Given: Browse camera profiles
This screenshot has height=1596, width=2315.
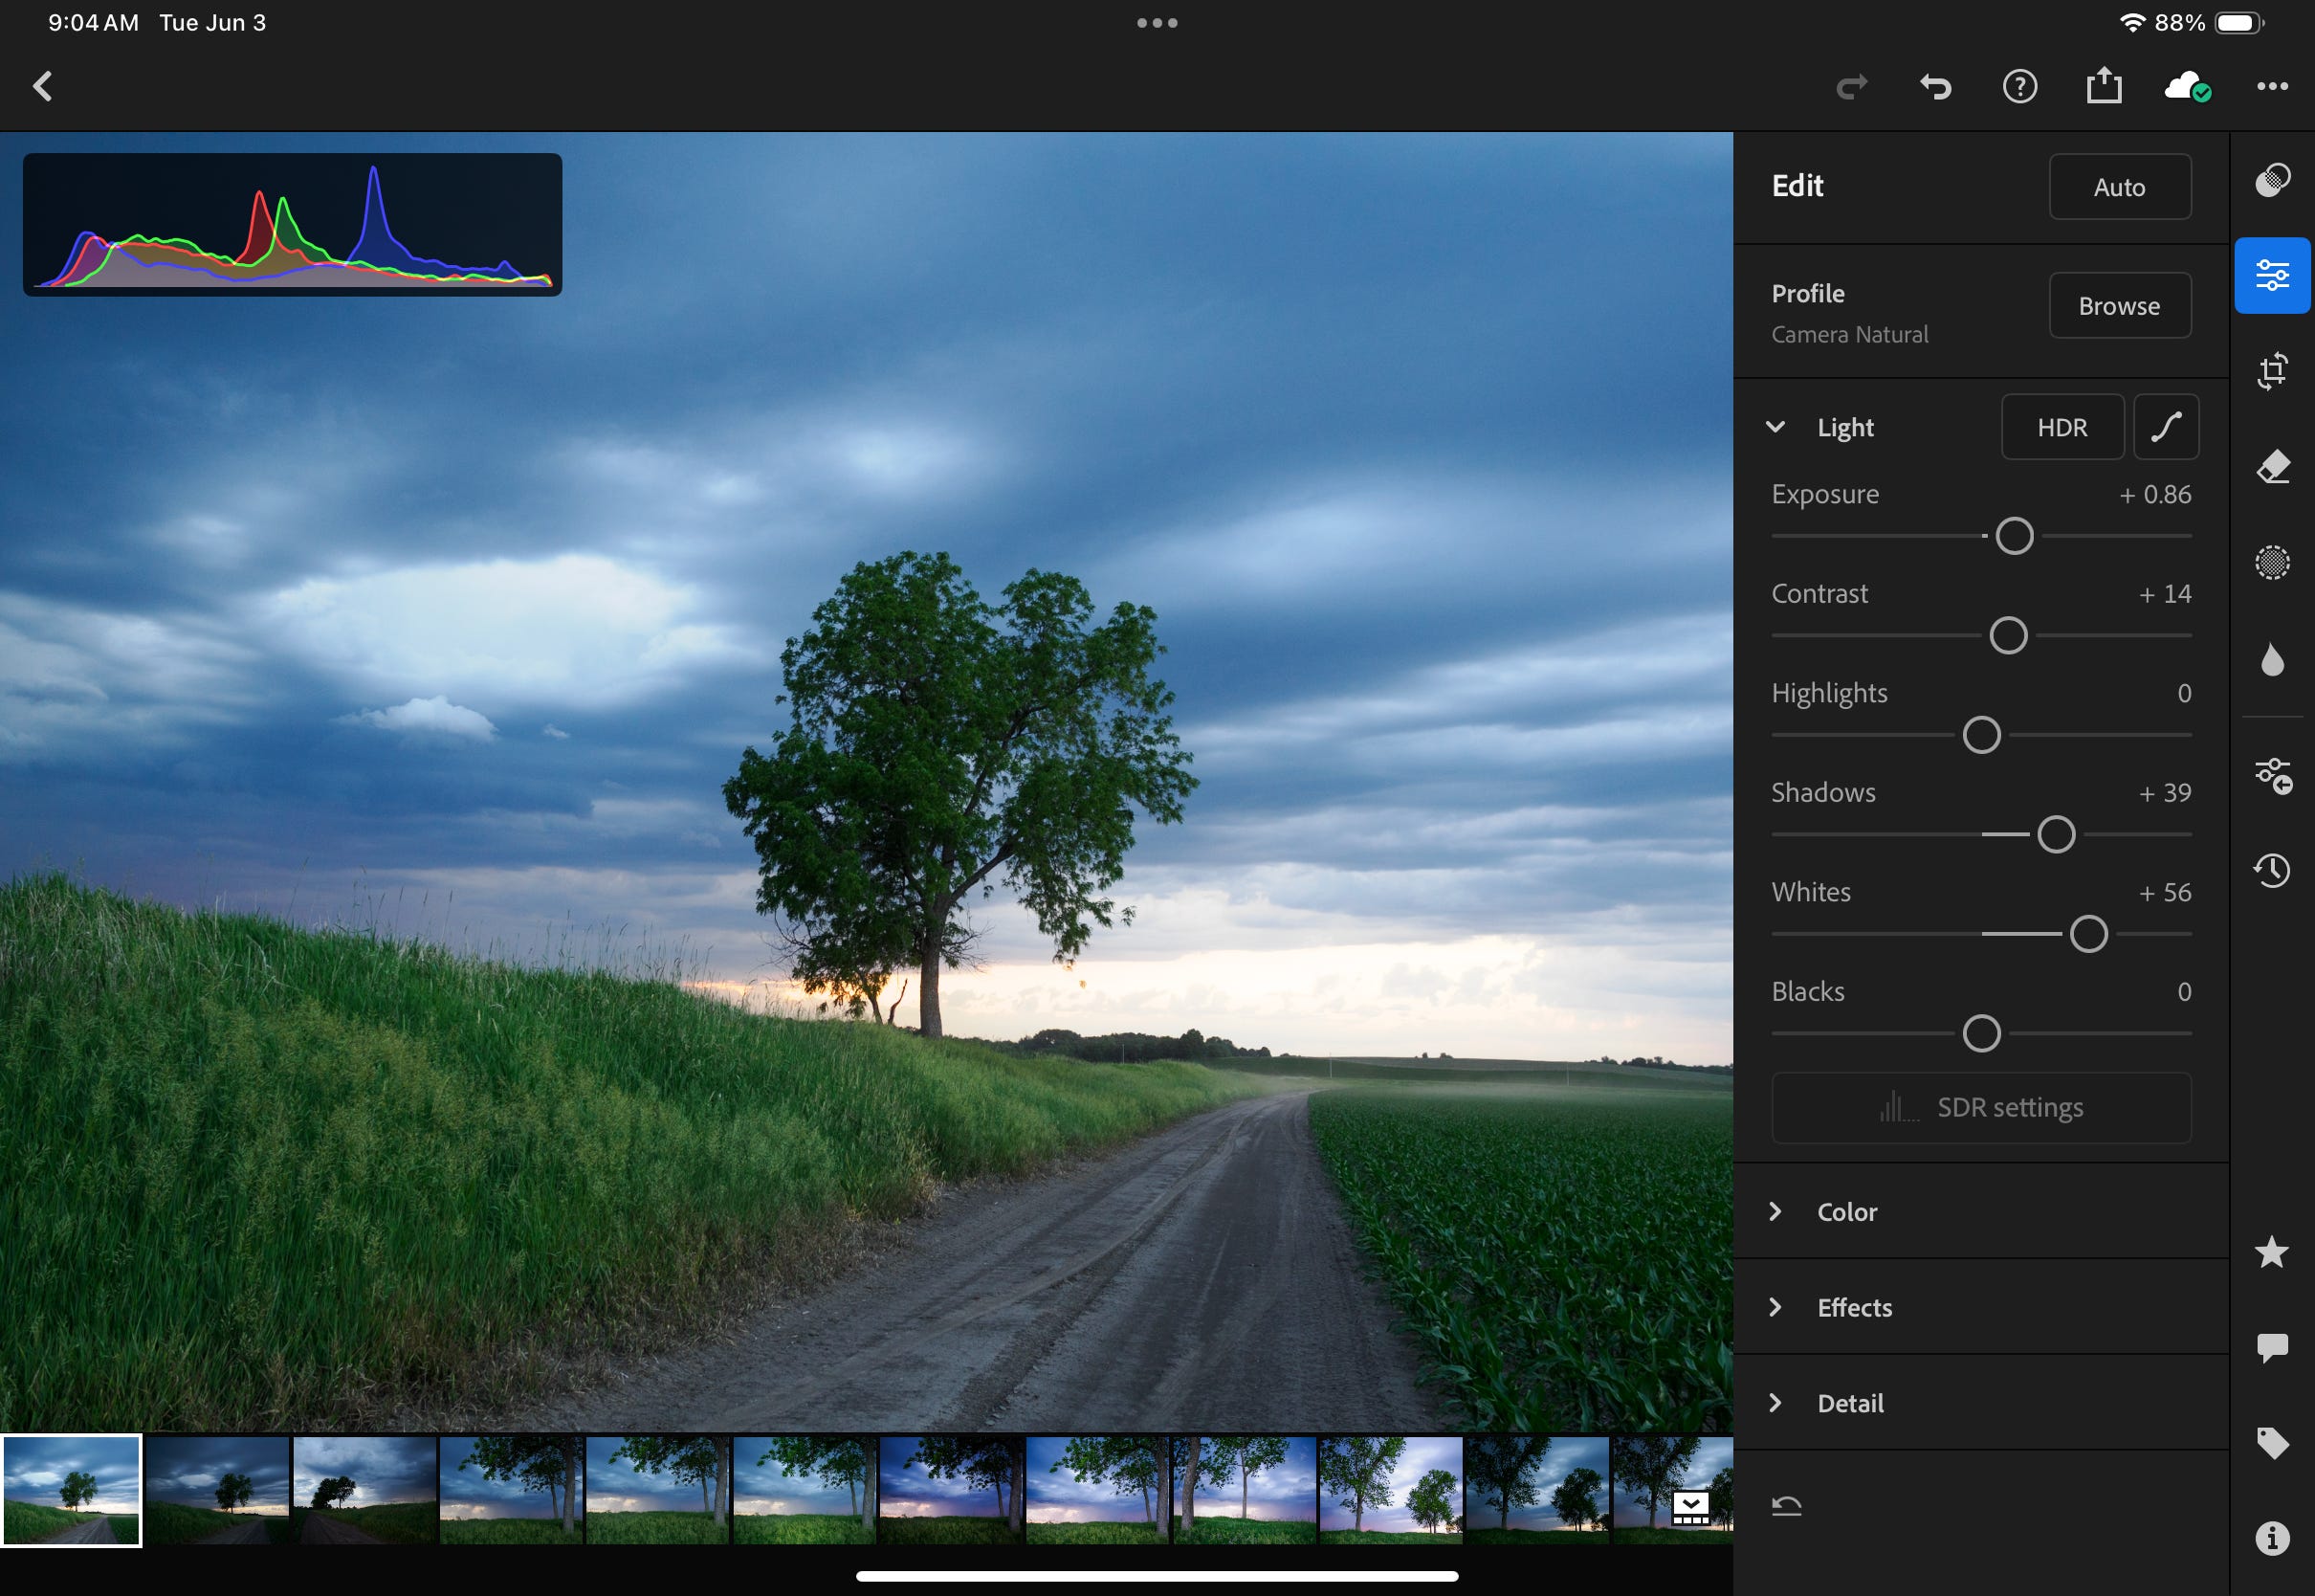Looking at the screenshot, I should 2118,306.
